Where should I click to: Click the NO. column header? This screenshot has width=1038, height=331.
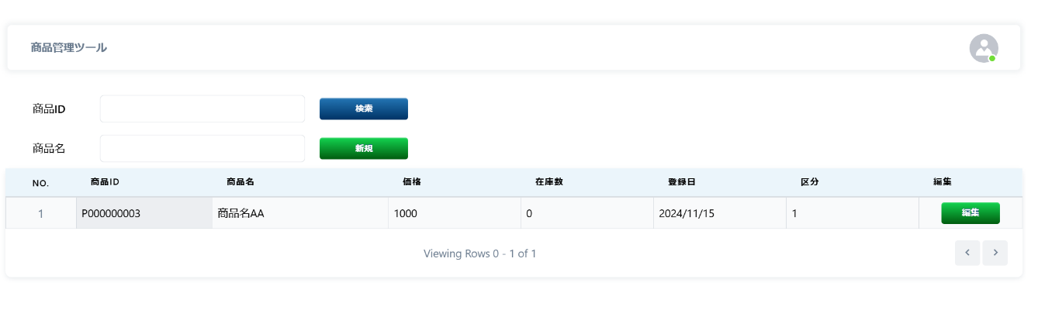[x=40, y=183]
